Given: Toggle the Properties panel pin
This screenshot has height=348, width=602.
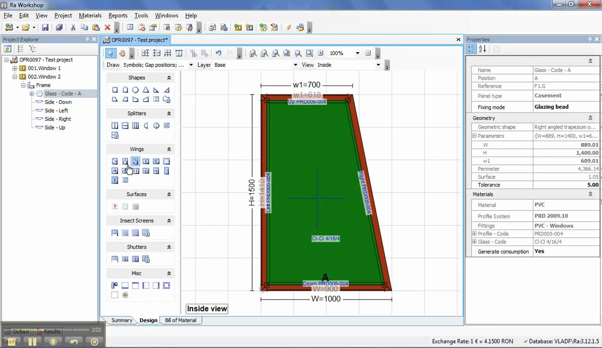Looking at the screenshot, I should tap(590, 40).
